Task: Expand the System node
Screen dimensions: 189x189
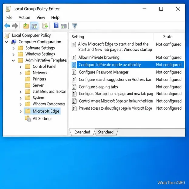Action: click(x=21, y=98)
